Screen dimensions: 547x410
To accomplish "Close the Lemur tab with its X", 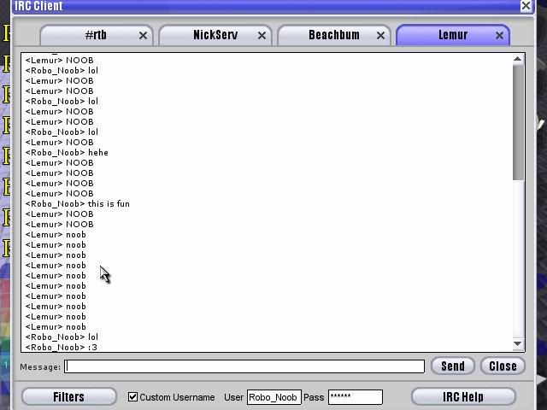I will pyautogui.click(x=499, y=36).
